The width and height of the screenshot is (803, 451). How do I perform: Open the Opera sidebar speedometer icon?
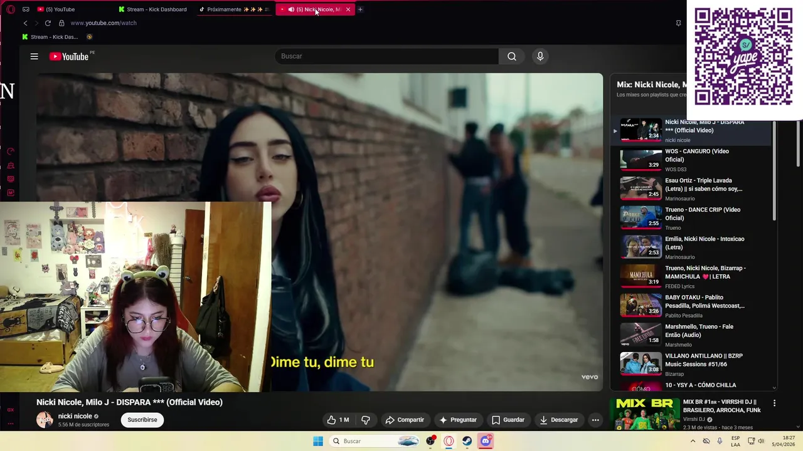(11, 152)
